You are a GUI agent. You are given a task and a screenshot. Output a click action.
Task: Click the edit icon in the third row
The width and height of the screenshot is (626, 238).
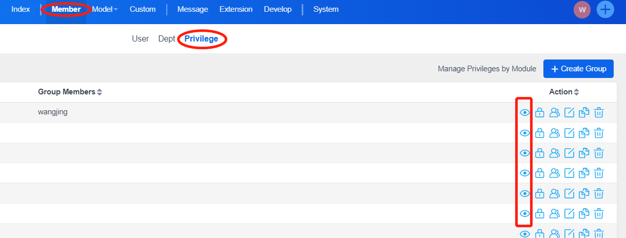(569, 153)
